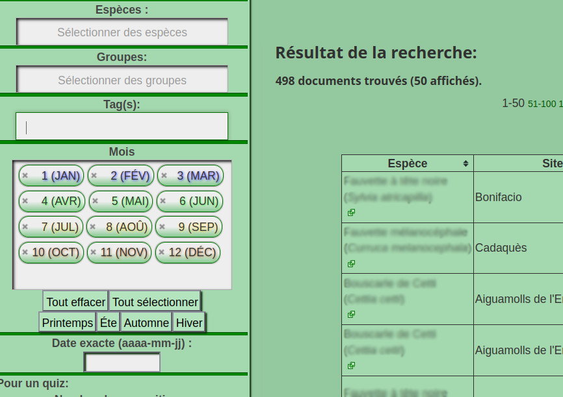Go to results page 51-100
This screenshot has width=563, height=397.
click(x=542, y=104)
